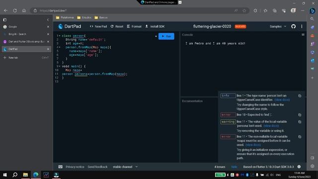Reset the pad
Image resolution: width=318 pixels, height=179 pixels.
117,26
